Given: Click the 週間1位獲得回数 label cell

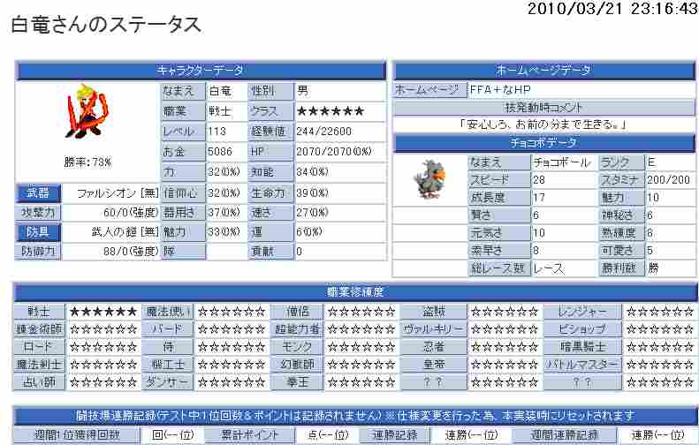Looking at the screenshot, I should pos(77,435).
